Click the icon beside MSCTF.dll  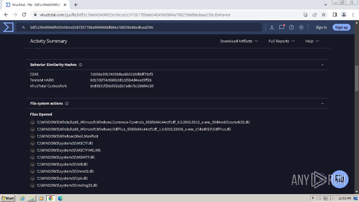33,143
